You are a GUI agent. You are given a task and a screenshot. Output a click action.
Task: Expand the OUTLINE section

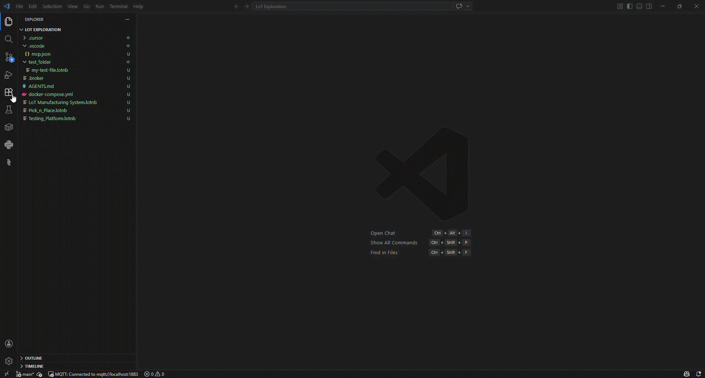tap(33, 358)
